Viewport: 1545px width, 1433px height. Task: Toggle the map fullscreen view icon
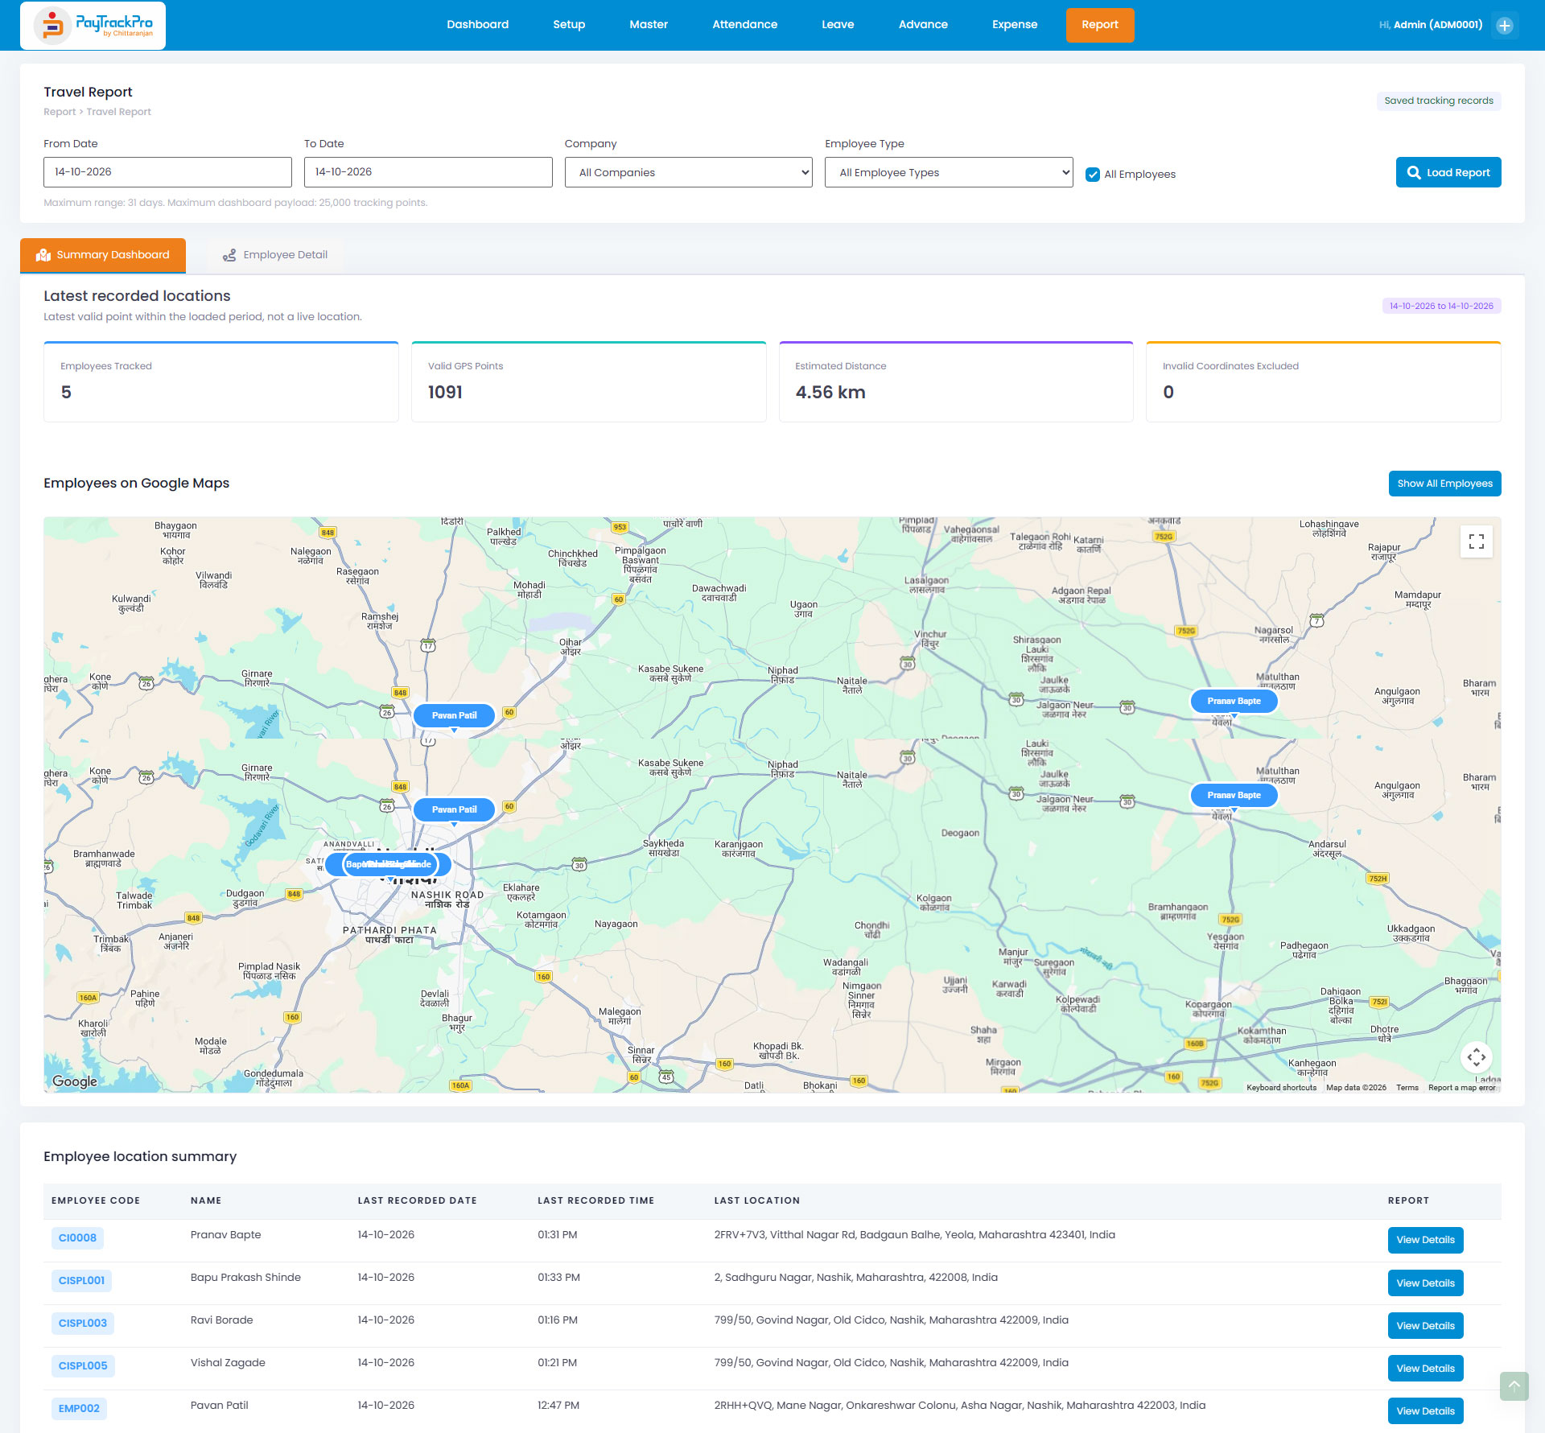click(1476, 541)
